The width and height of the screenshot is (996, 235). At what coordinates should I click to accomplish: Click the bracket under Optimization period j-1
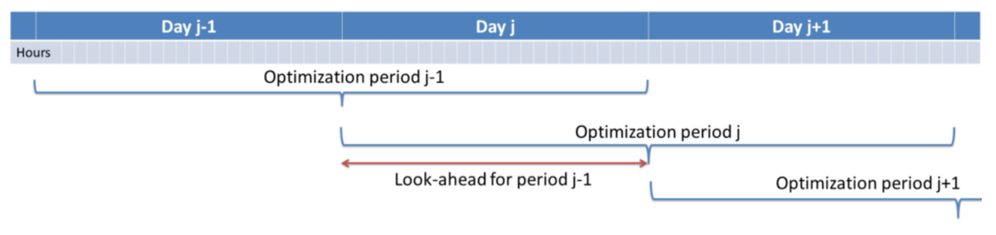tap(341, 93)
